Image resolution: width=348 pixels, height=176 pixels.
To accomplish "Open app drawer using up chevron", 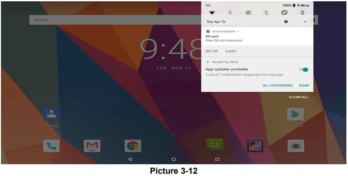I will (174, 134).
